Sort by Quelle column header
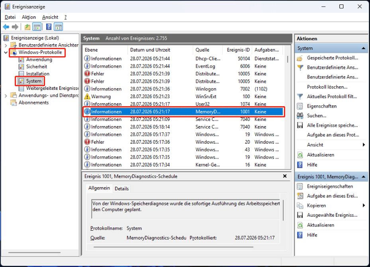Screen dimensions: 370x267 [208, 50]
